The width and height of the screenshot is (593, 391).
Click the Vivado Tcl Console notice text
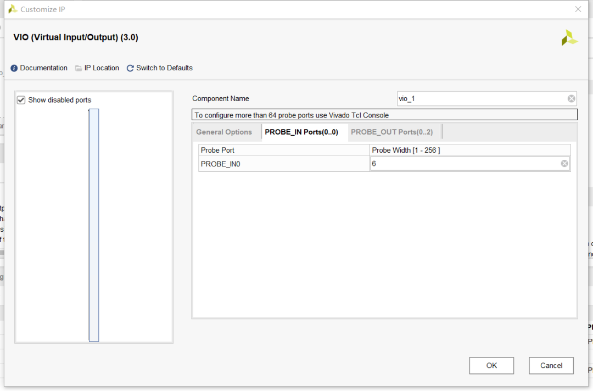point(292,115)
